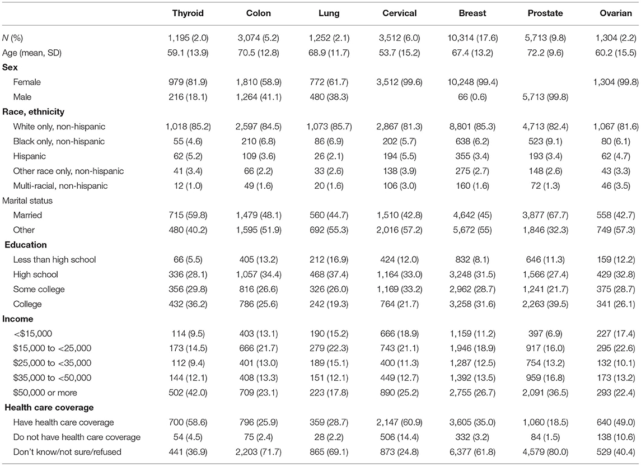Select Thyroid $50,000 or more value 502 (42.0)

[188, 393]
